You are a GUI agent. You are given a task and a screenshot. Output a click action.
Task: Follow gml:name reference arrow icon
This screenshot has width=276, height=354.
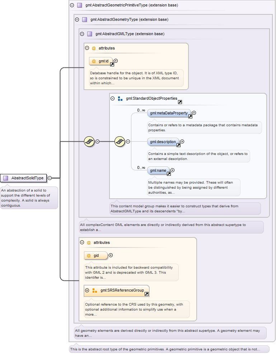[169, 174]
